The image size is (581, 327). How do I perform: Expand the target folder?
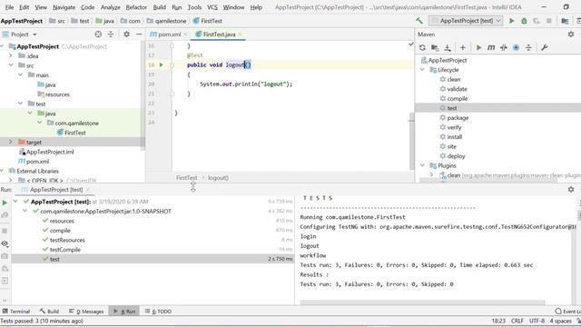coord(11,142)
